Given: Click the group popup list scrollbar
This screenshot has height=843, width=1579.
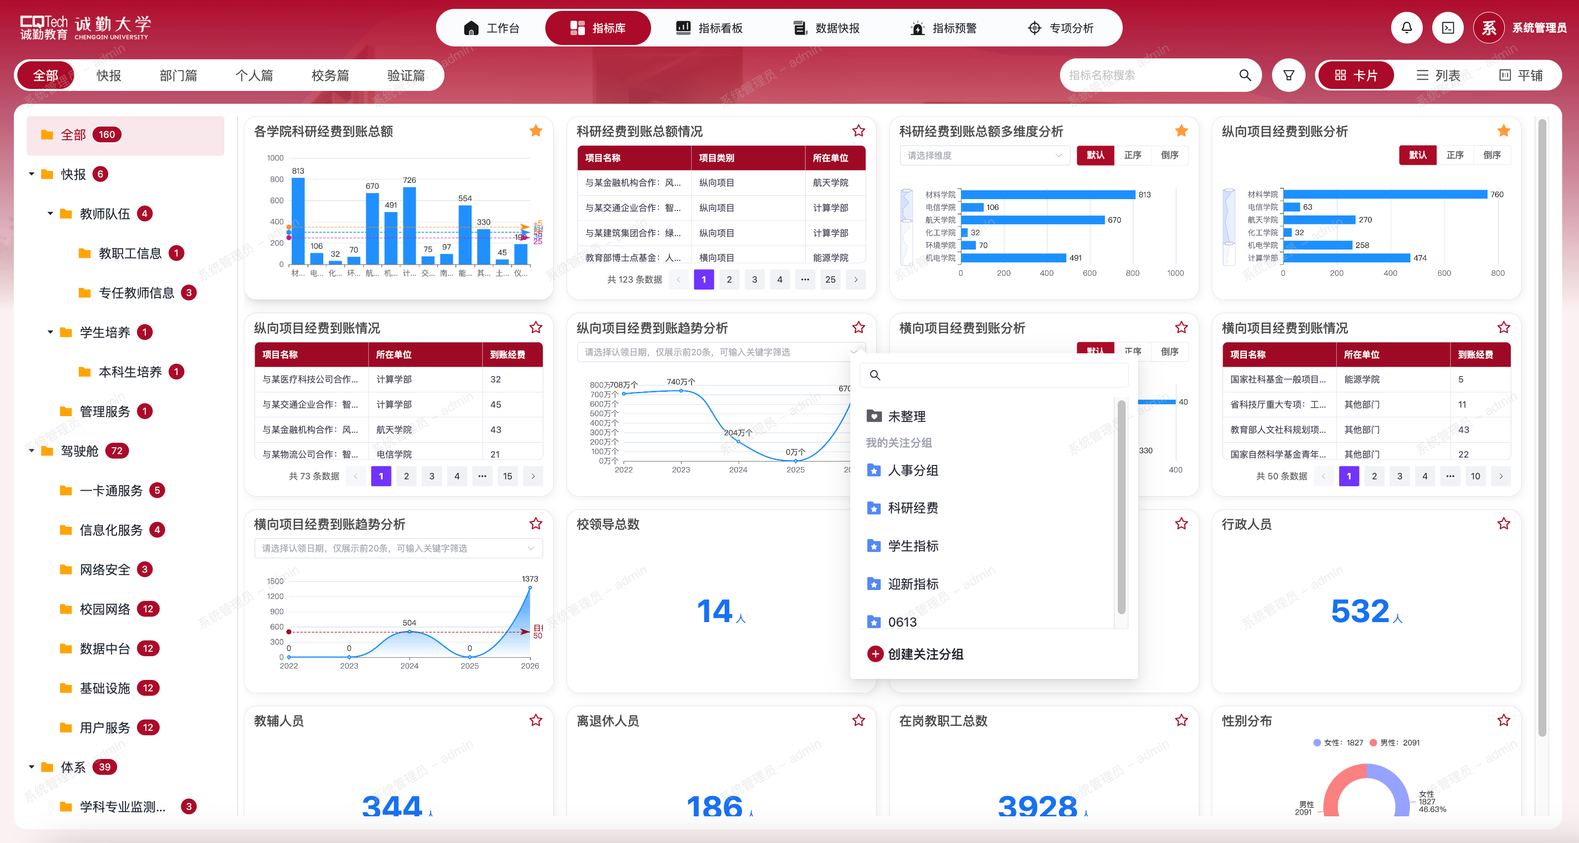Looking at the screenshot, I should click(1121, 507).
